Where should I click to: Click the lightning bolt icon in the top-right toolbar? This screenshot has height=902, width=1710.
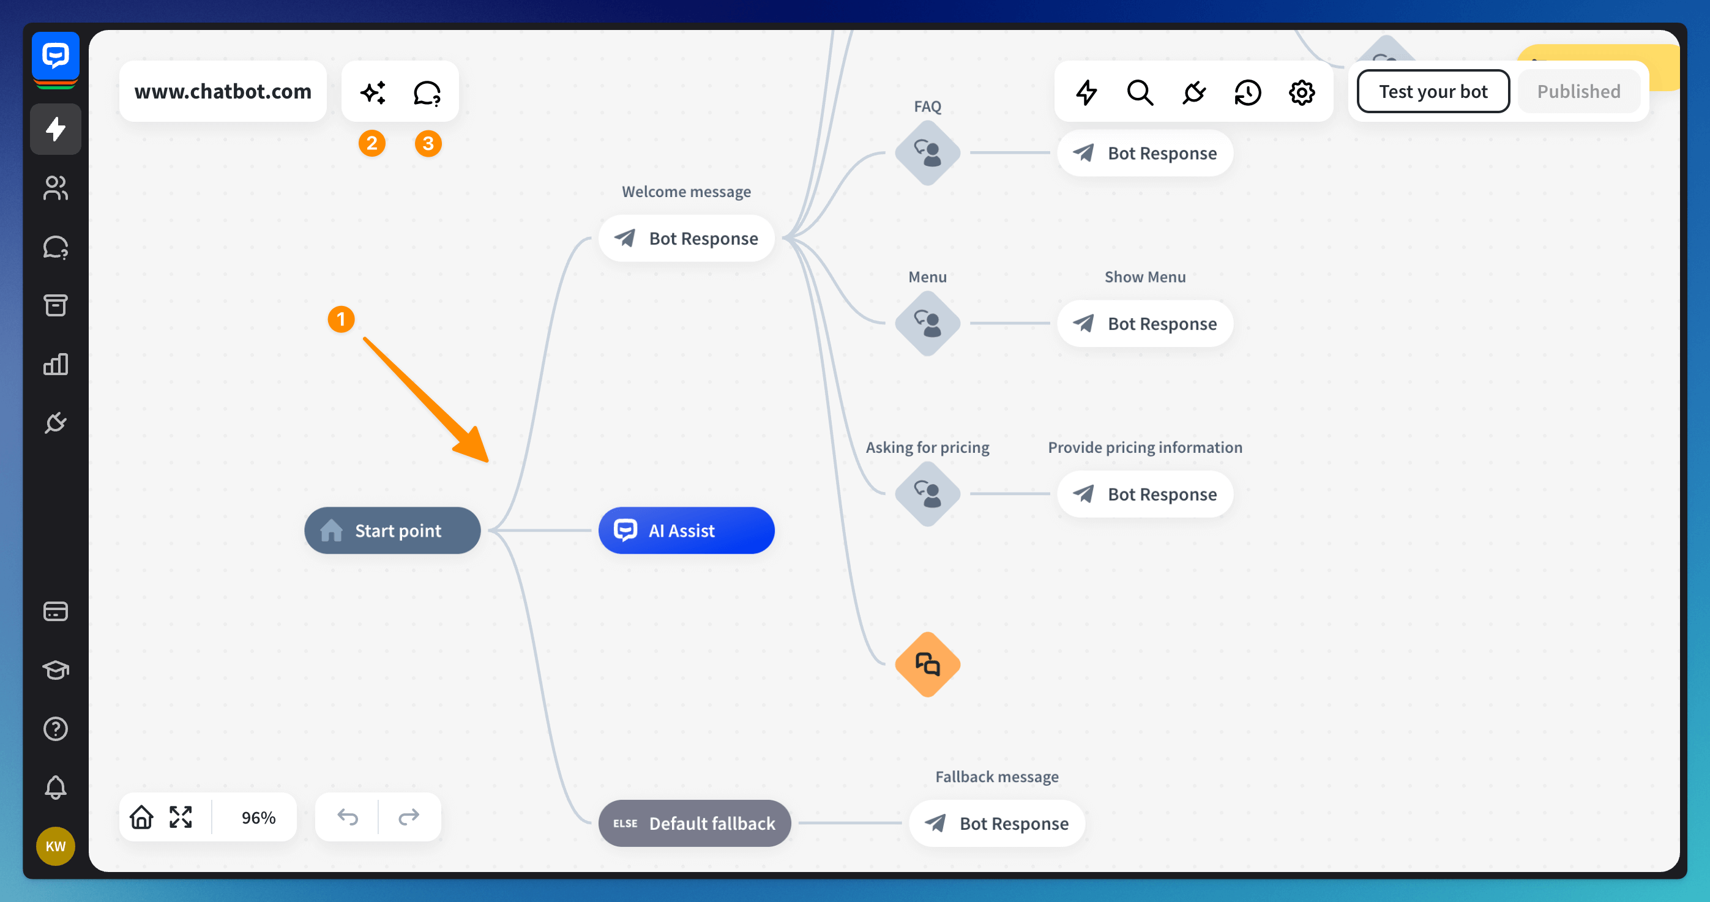1086,92
